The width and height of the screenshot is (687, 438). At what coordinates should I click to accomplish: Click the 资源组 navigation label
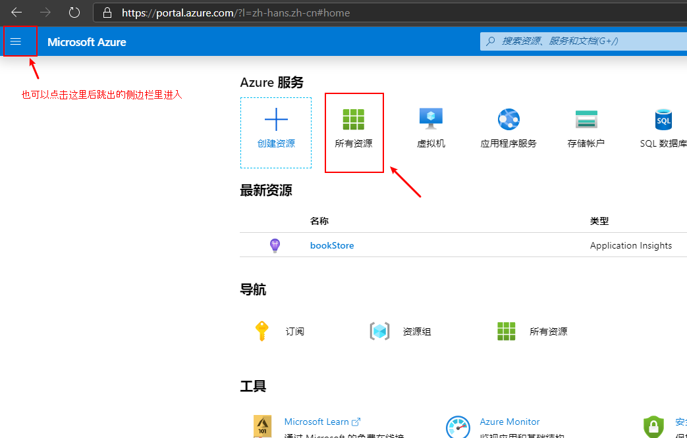417,331
